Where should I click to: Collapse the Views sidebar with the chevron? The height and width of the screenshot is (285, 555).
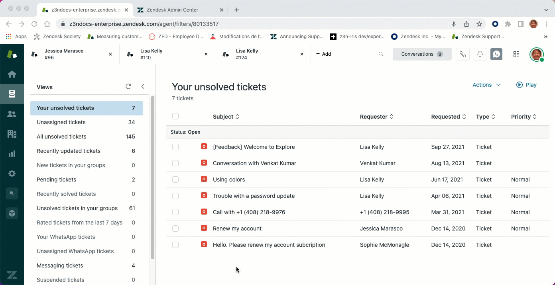tap(143, 86)
